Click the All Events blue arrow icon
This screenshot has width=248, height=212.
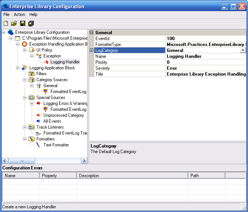click(39, 121)
